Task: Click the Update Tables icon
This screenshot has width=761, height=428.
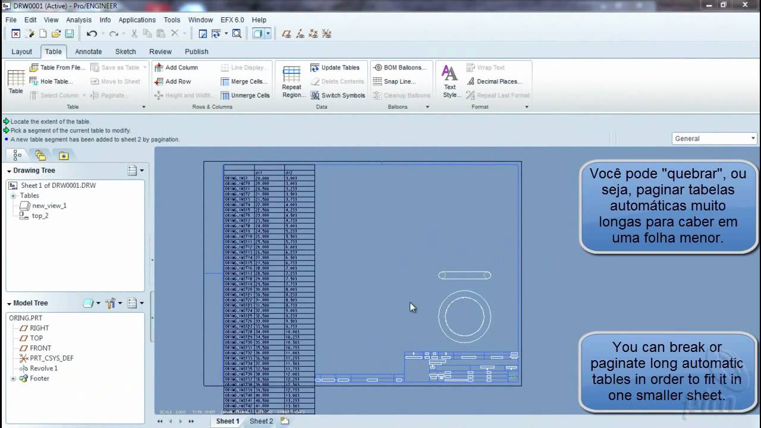Action: [x=315, y=68]
